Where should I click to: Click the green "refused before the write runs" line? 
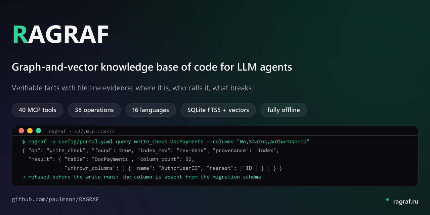(141, 177)
